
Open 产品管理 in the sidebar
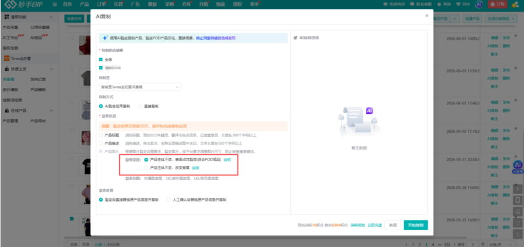(x=10, y=120)
